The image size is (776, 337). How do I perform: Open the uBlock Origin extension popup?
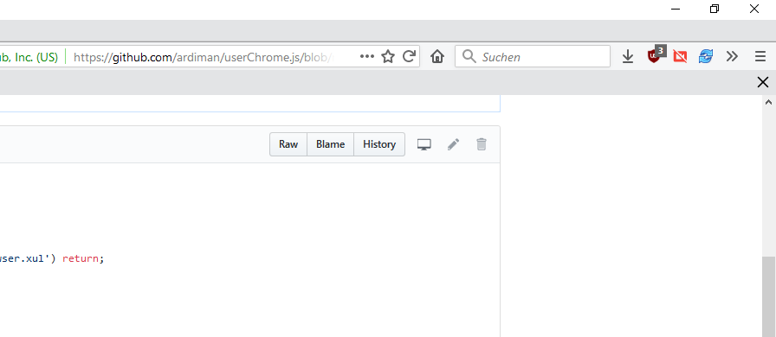[656, 55]
